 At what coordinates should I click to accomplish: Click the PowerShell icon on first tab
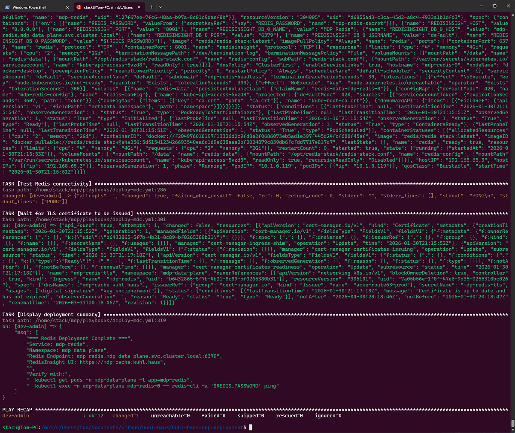pos(7,7)
